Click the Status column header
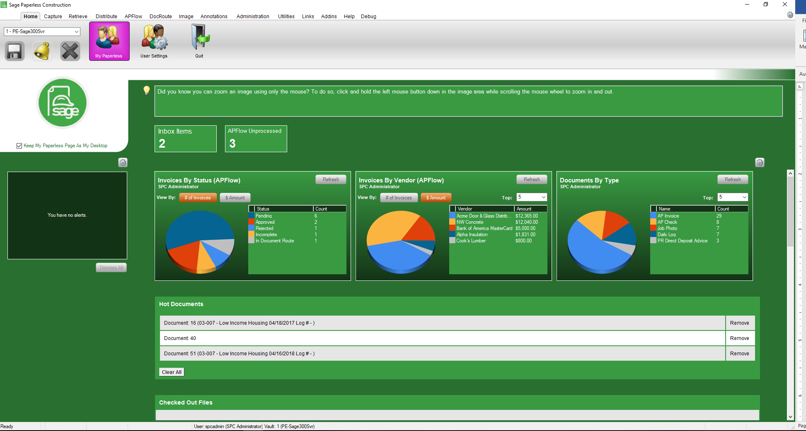806x431 pixels. click(x=283, y=209)
